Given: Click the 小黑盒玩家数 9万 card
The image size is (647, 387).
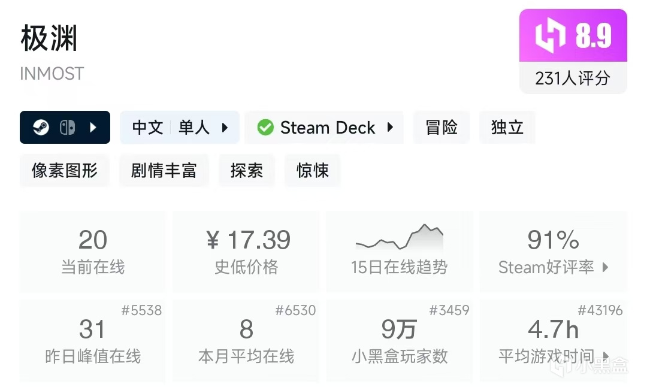Looking at the screenshot, I should pos(399,341).
